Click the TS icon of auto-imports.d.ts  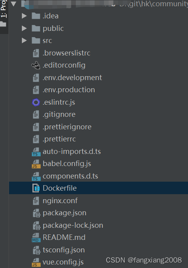(36, 152)
